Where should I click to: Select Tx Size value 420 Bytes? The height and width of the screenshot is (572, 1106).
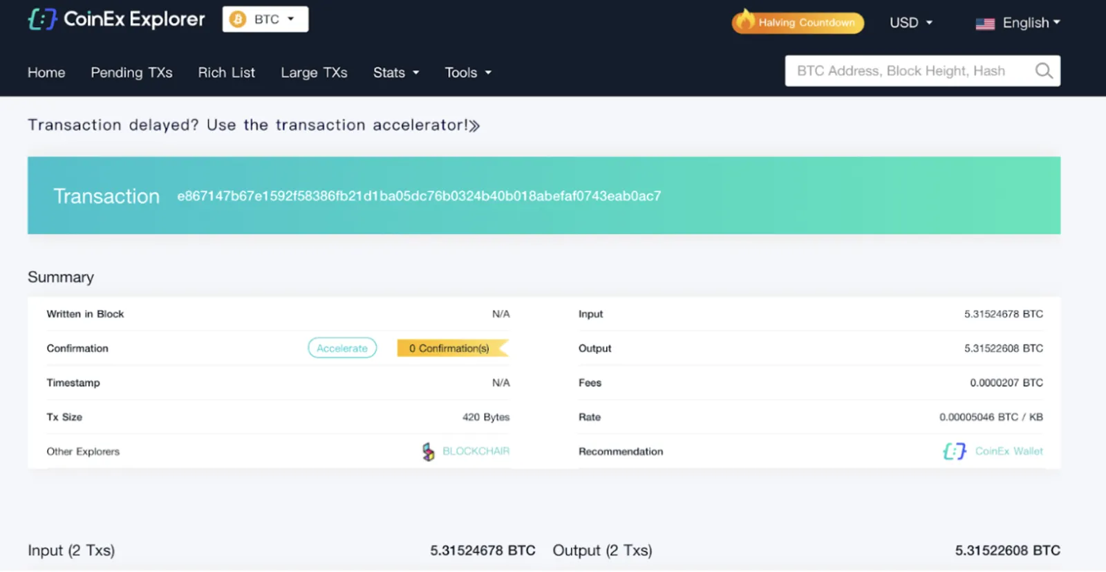point(486,417)
